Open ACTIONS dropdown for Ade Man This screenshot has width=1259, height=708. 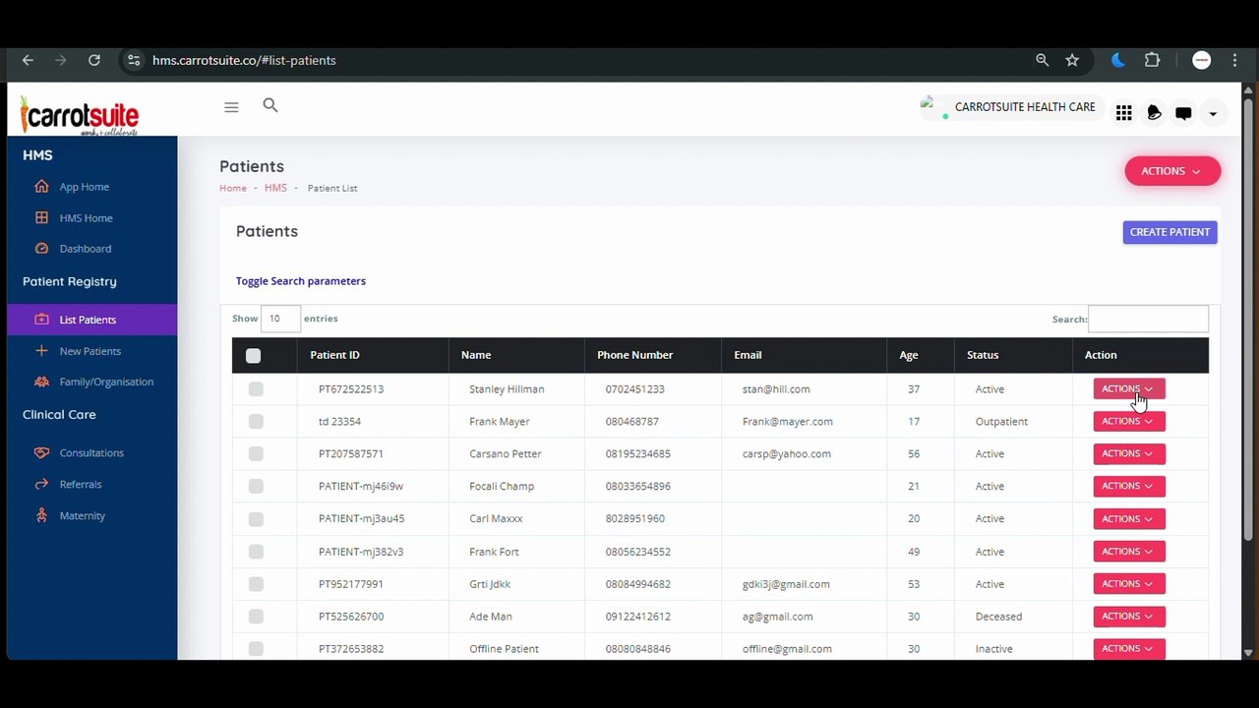point(1129,616)
